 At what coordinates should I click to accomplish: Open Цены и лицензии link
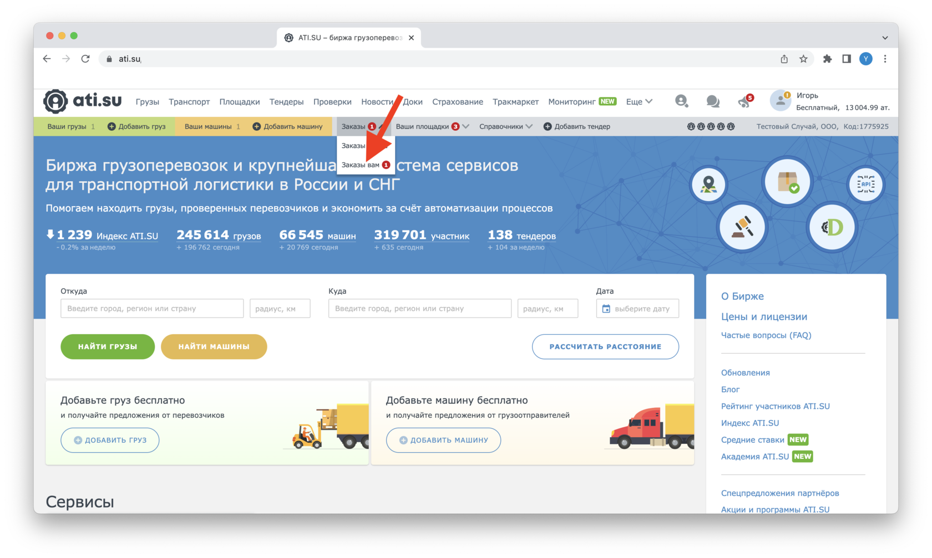(764, 317)
